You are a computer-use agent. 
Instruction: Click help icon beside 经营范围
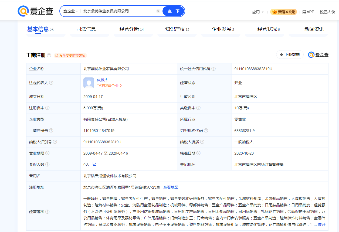tap(48, 212)
